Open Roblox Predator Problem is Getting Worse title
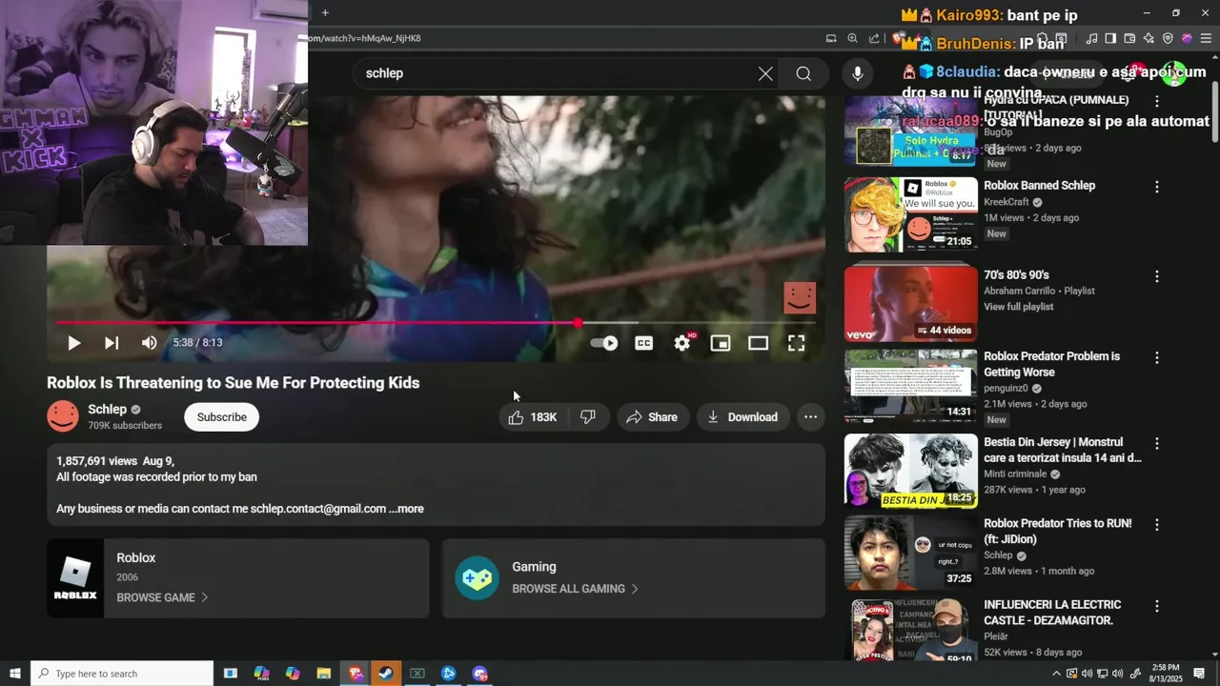 pyautogui.click(x=1051, y=364)
